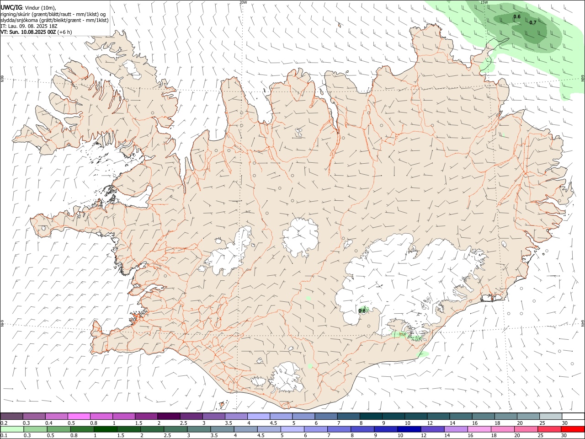The width and height of the screenshot is (585, 439).
Task: Click the 20W longitude label at top
Action: point(243,2)
